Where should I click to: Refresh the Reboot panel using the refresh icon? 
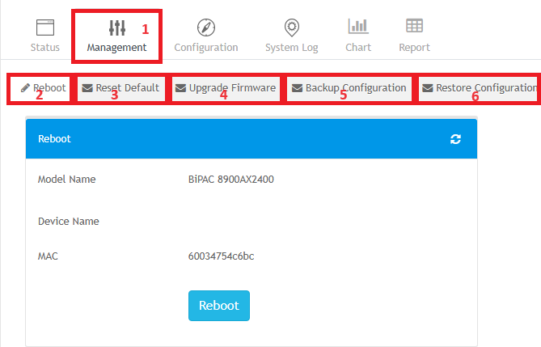point(456,139)
